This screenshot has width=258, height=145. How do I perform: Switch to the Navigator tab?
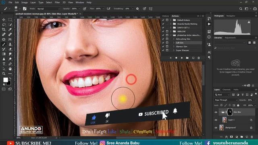pos(231,16)
